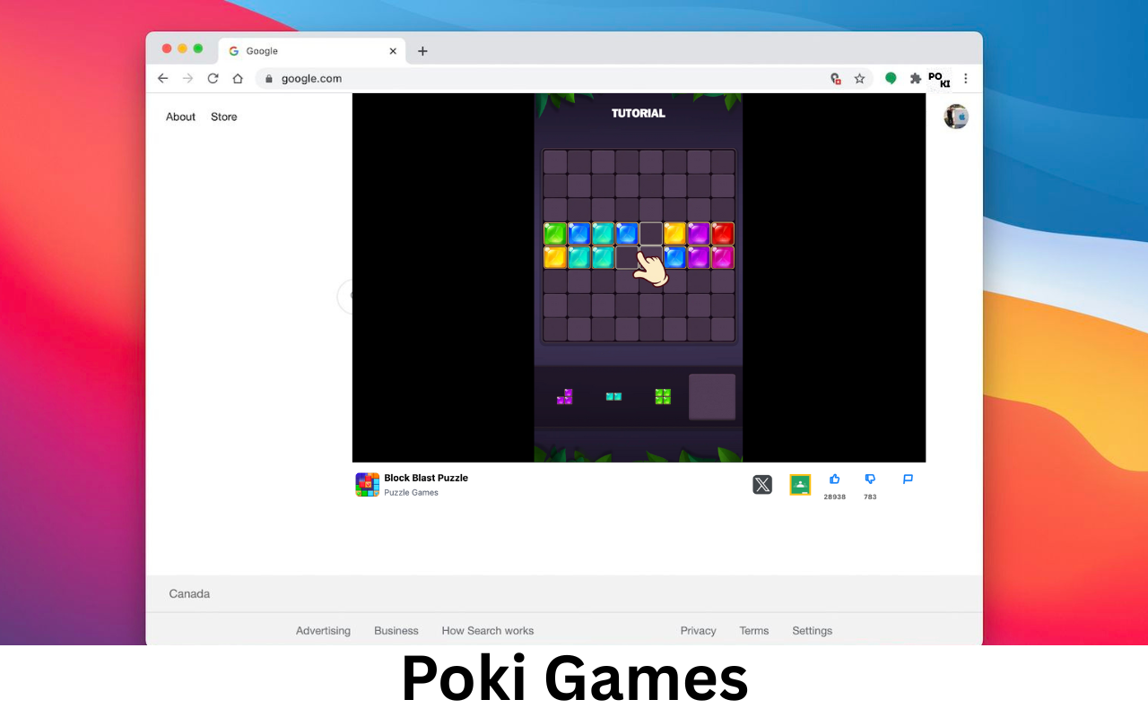The width and height of the screenshot is (1148, 717).
Task: Open the Business footer link
Action: click(x=396, y=631)
